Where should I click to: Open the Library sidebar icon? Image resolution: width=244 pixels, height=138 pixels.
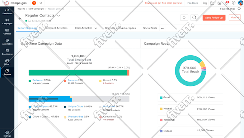click(7, 62)
